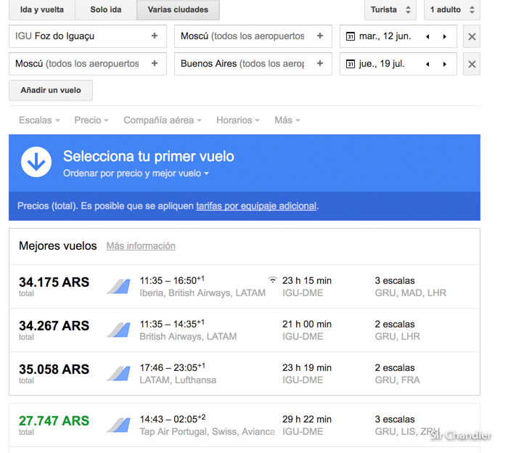Open the Turista cabin class dropdown
This screenshot has width=508, height=453.
pyautogui.click(x=390, y=10)
